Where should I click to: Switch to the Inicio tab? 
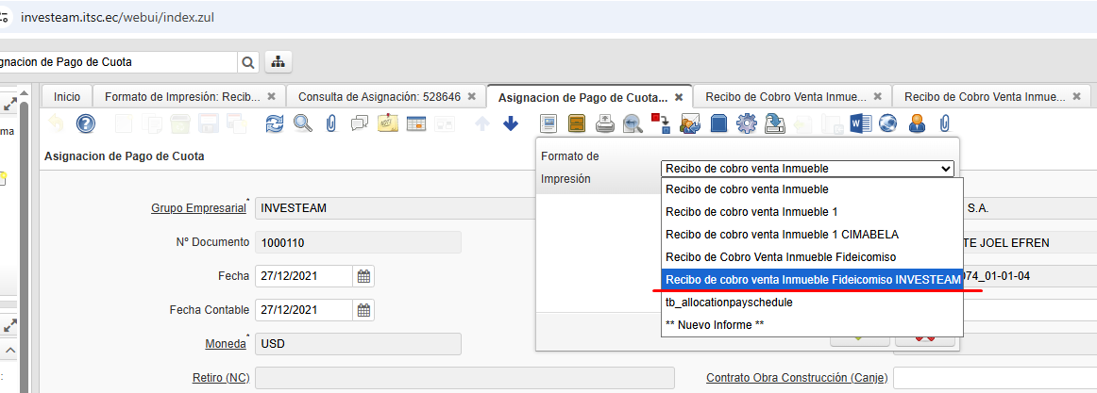[67, 96]
